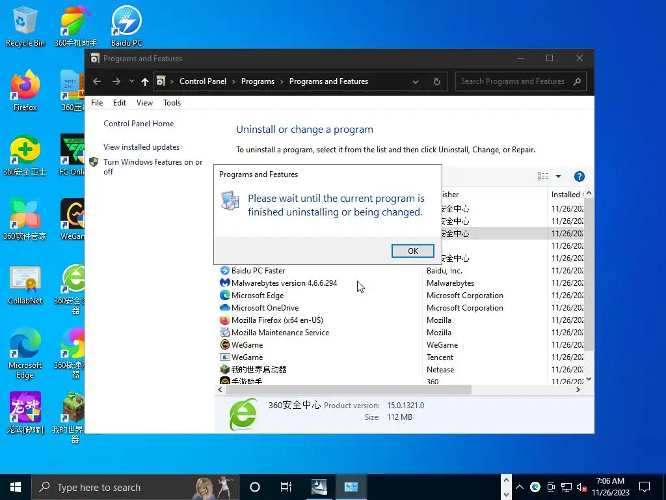Viewport: 666px width, 500px height.
Task: Open the view options dropdown arrow
Action: [x=558, y=176]
